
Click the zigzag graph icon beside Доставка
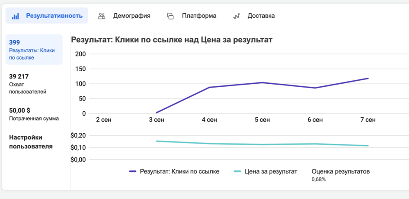coord(236,16)
